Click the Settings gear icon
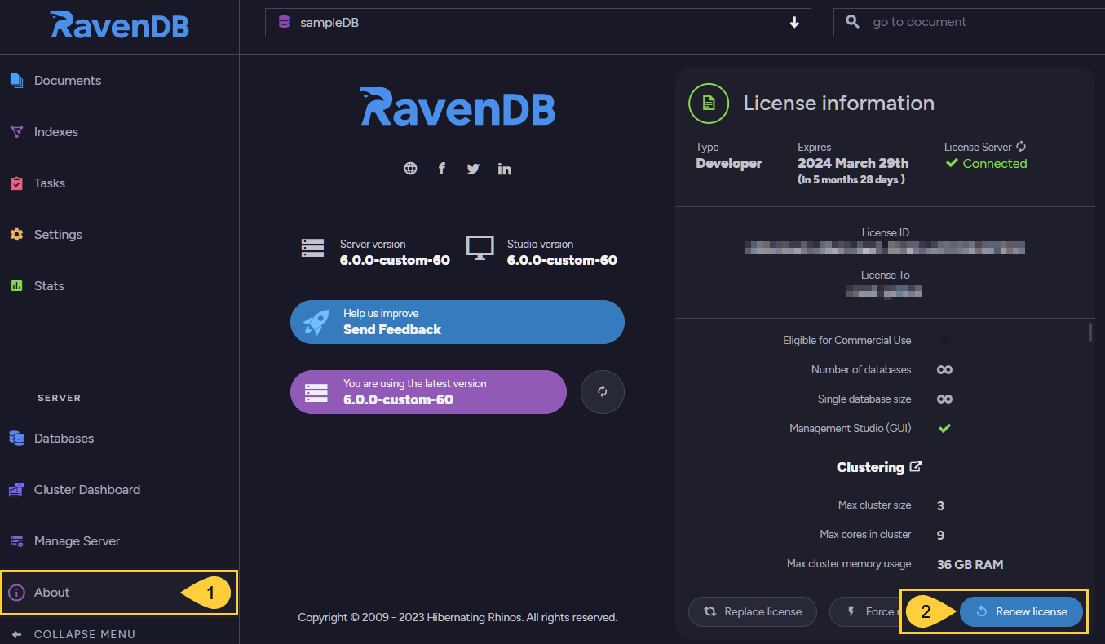Image resolution: width=1105 pixels, height=644 pixels. (x=16, y=235)
